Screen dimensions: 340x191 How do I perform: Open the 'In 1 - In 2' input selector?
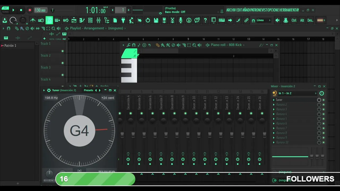click(x=297, y=93)
